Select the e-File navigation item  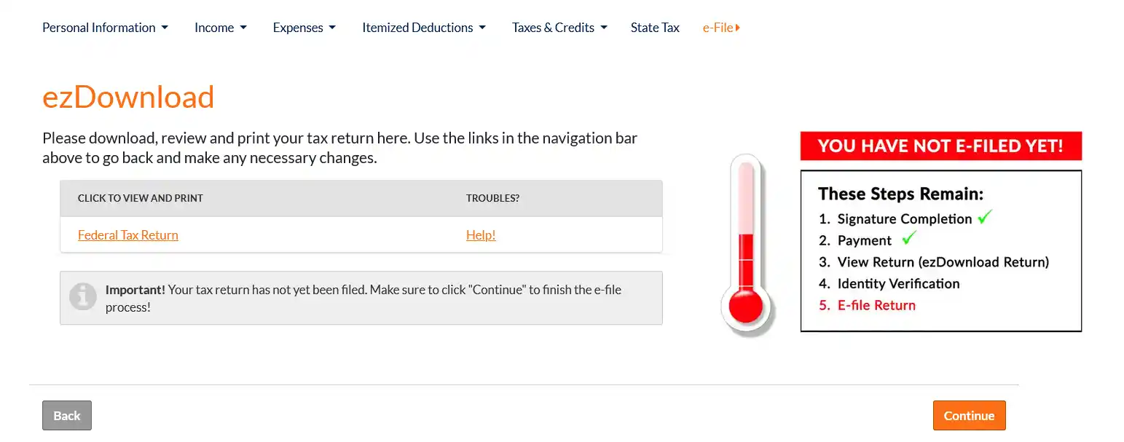tap(718, 28)
